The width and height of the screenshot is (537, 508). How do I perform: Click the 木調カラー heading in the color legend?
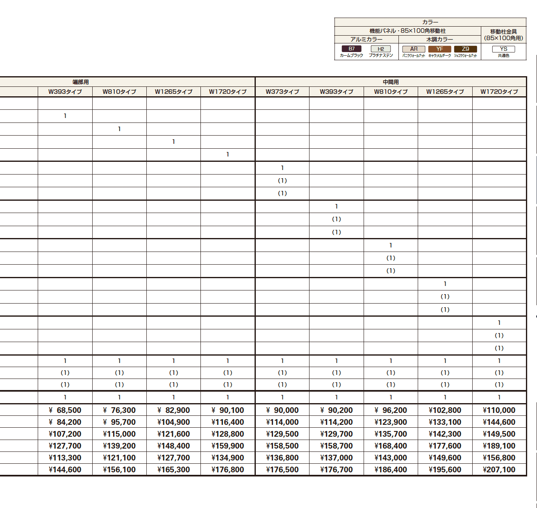(x=440, y=39)
